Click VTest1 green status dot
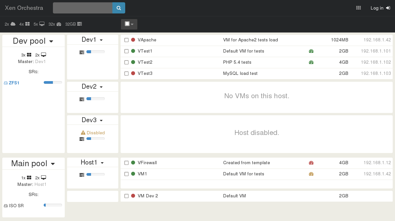The height and width of the screenshot is (221, 395). coord(133,51)
